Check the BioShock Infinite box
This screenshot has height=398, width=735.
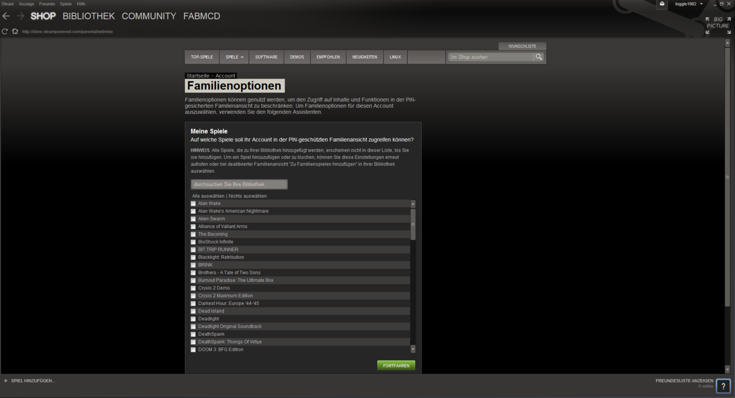point(194,242)
